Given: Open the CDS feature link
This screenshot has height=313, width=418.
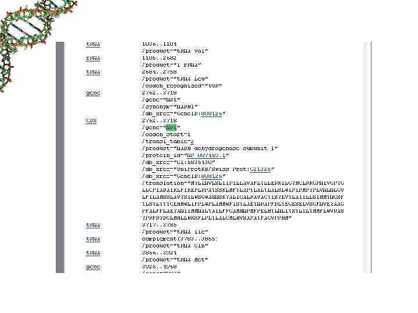Looking at the screenshot, I should [x=91, y=121].
